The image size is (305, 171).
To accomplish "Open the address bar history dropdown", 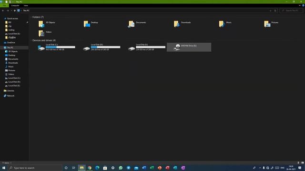I will 270,10.
